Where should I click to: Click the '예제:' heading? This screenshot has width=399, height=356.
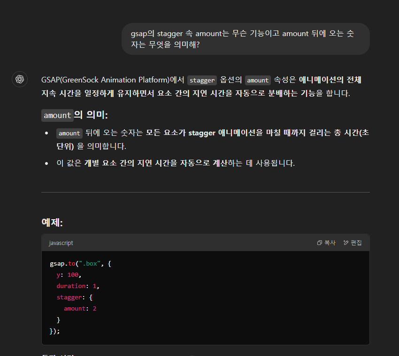coord(52,222)
